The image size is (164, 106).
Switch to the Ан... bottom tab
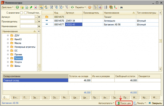(x=106, y=98)
